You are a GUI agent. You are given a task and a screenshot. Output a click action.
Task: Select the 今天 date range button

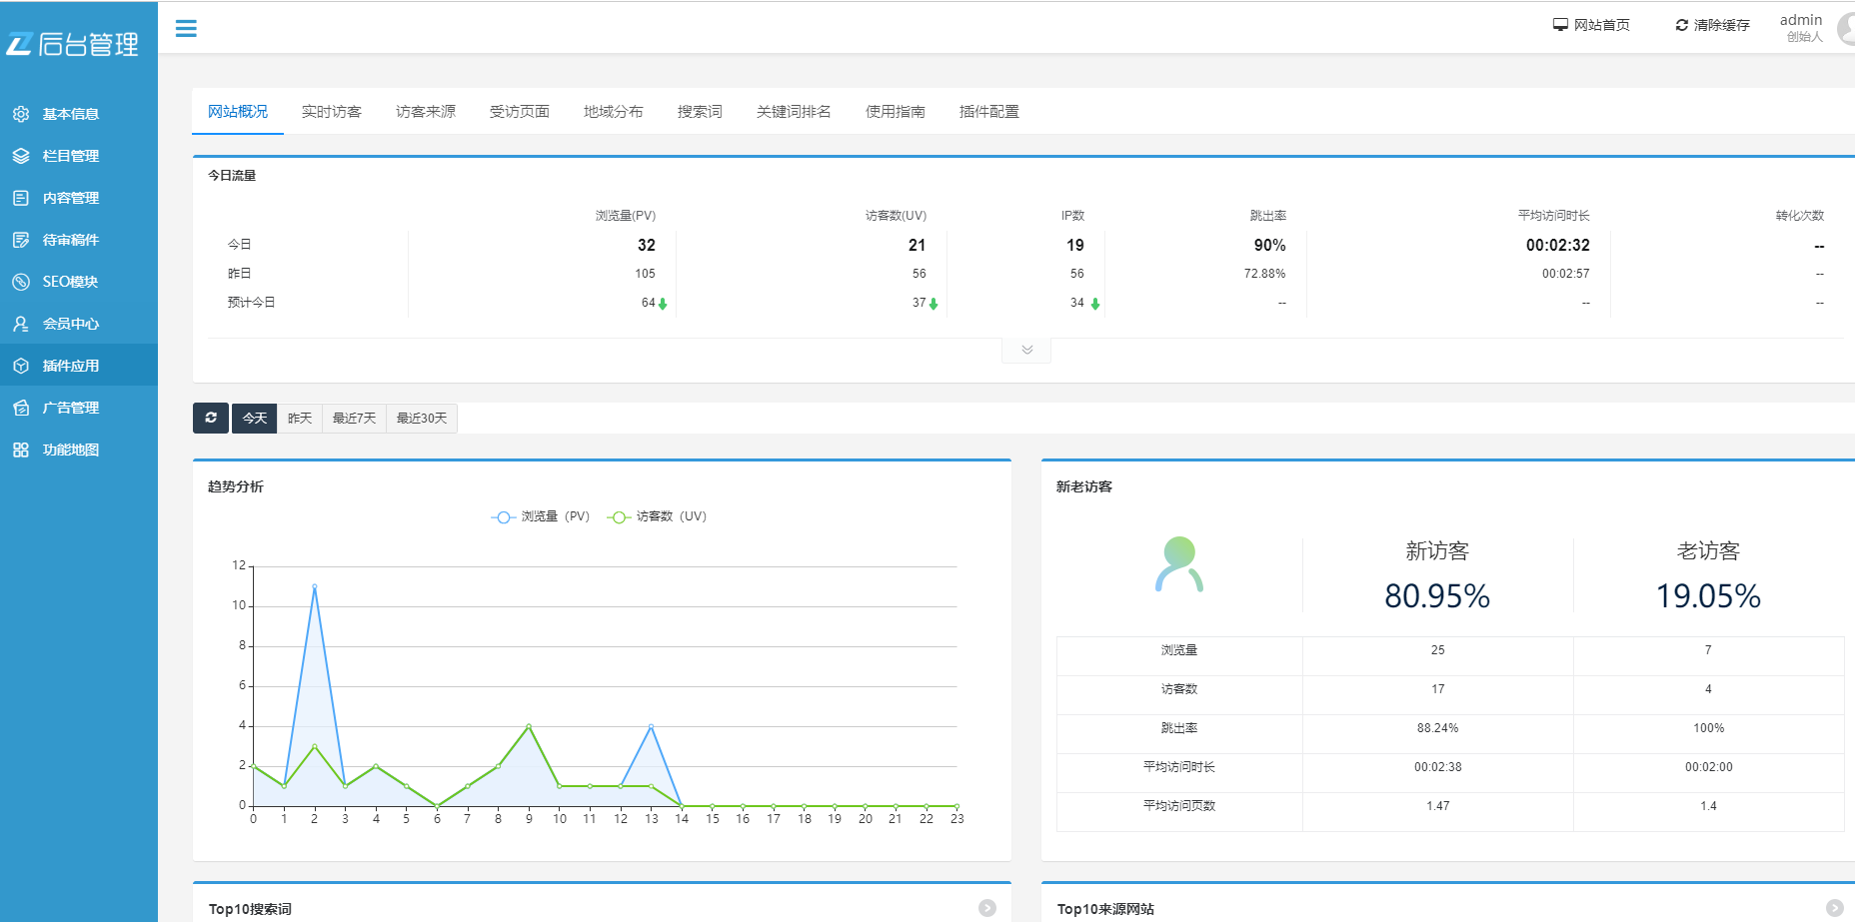255,418
